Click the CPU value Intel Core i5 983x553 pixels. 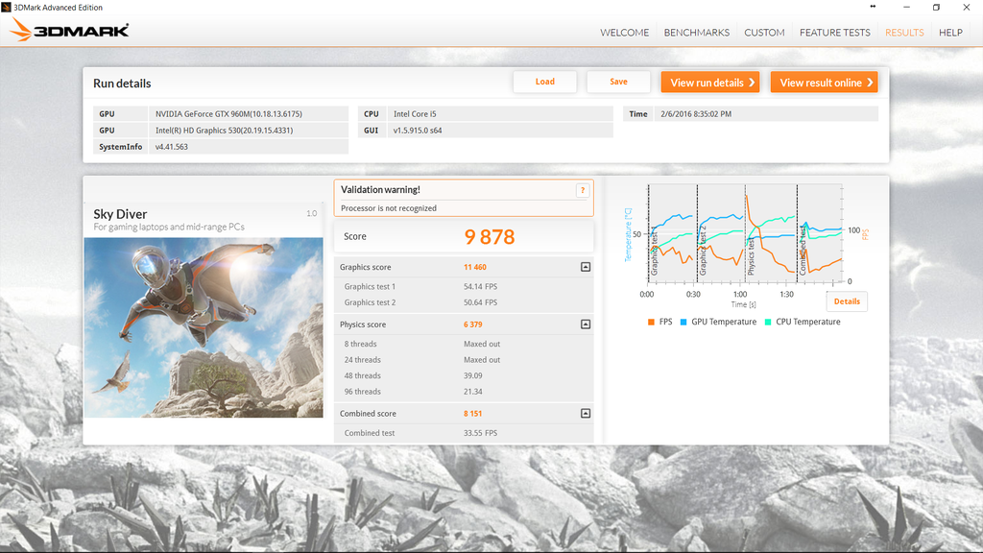coord(415,114)
